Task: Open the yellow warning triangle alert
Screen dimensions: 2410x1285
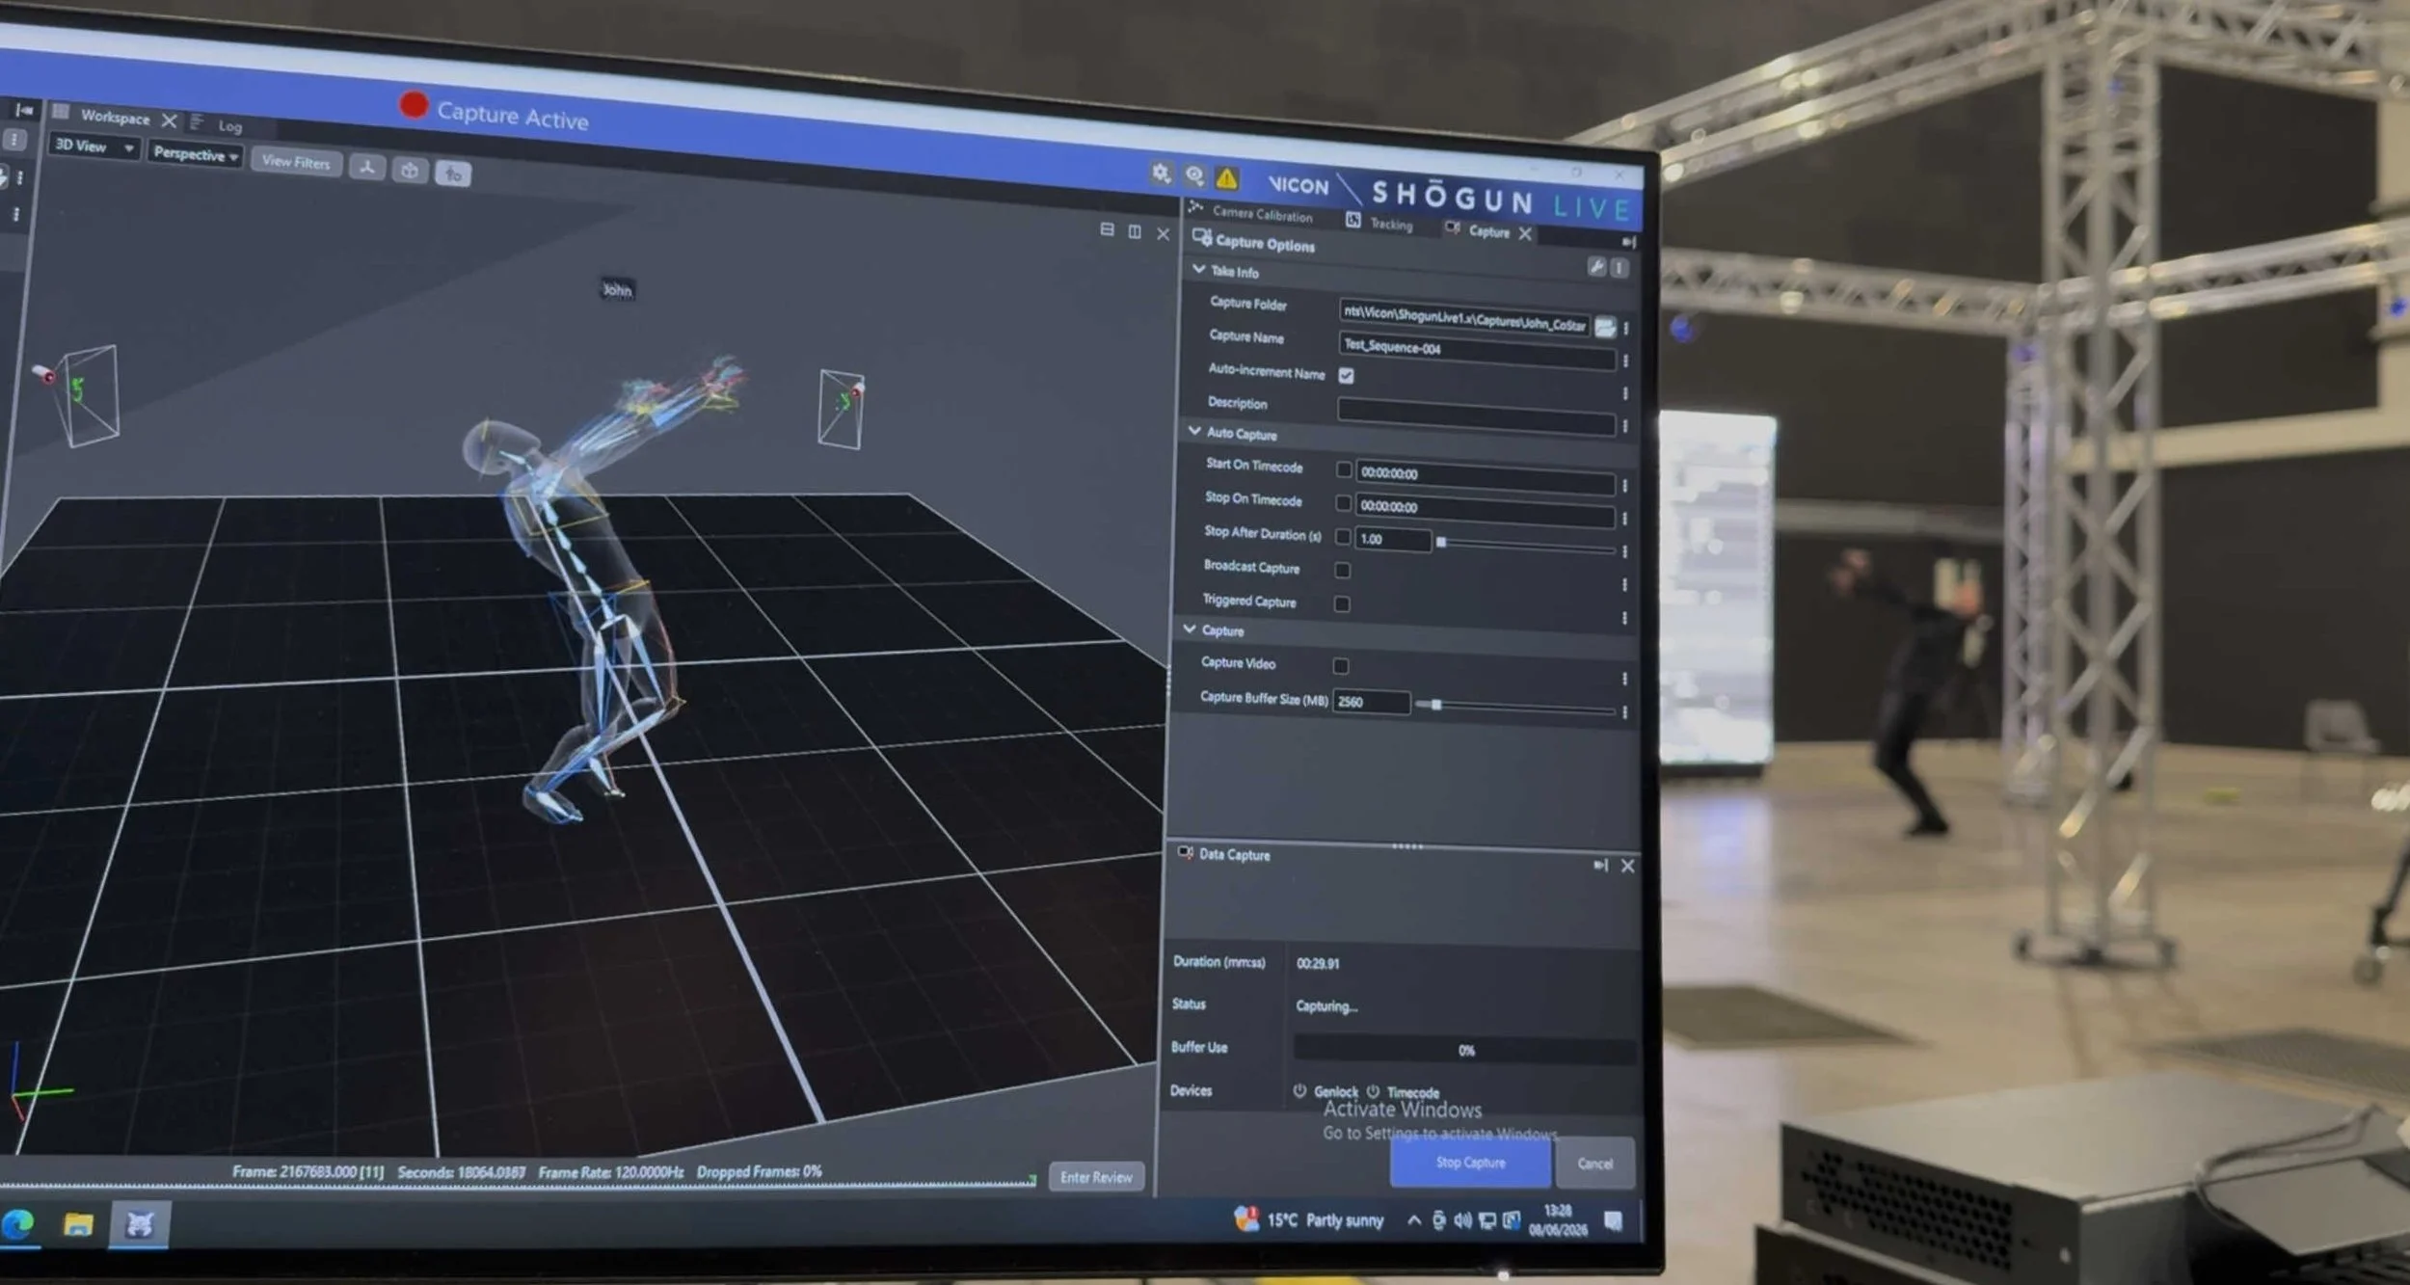Action: click(x=1226, y=178)
